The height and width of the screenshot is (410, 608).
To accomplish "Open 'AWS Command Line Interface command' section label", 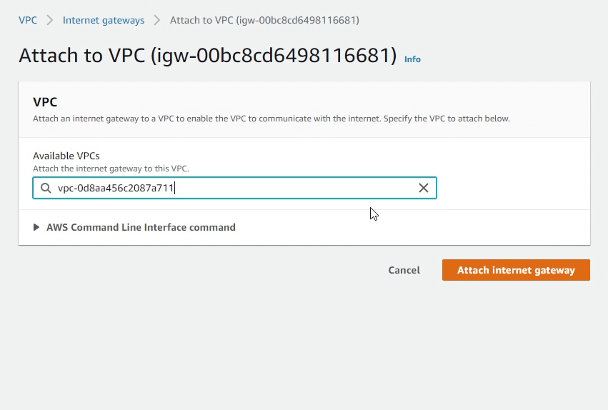I will (141, 227).
